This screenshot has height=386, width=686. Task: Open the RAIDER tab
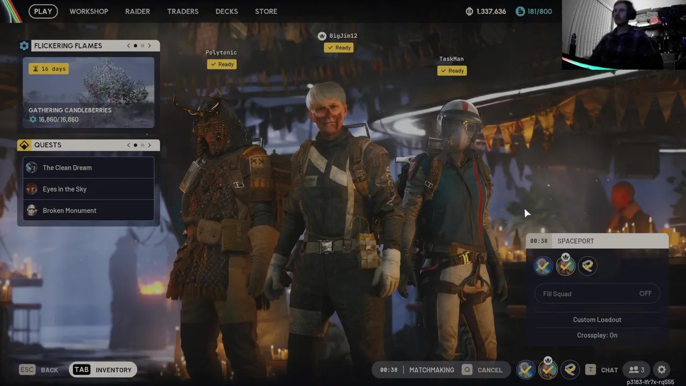tap(138, 11)
